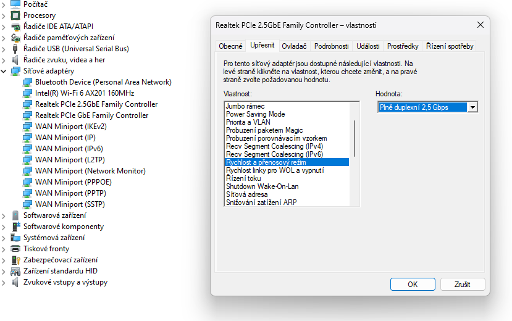Select the Řízení toku property
512x321 pixels.
(243, 178)
